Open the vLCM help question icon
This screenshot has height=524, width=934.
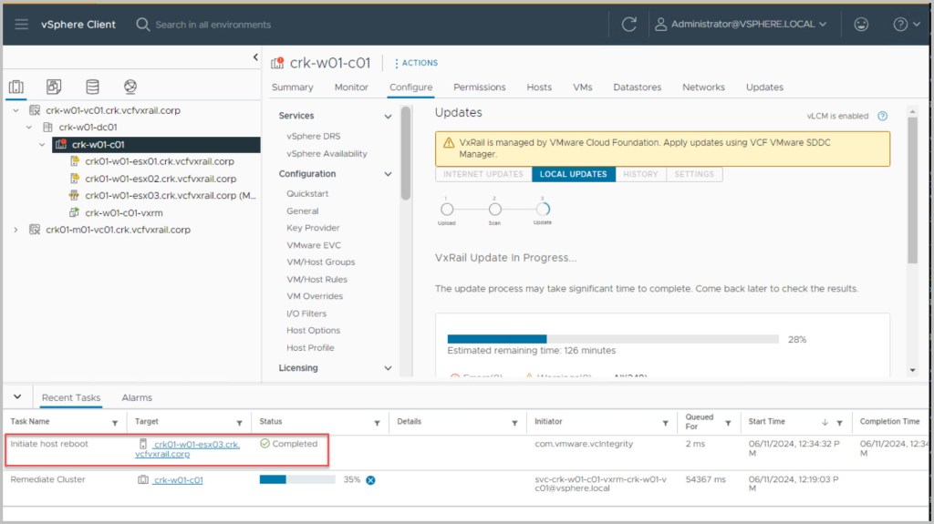point(882,116)
